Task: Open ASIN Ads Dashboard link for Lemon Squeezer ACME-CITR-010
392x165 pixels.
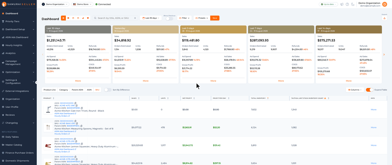Action: coord(65,149)
